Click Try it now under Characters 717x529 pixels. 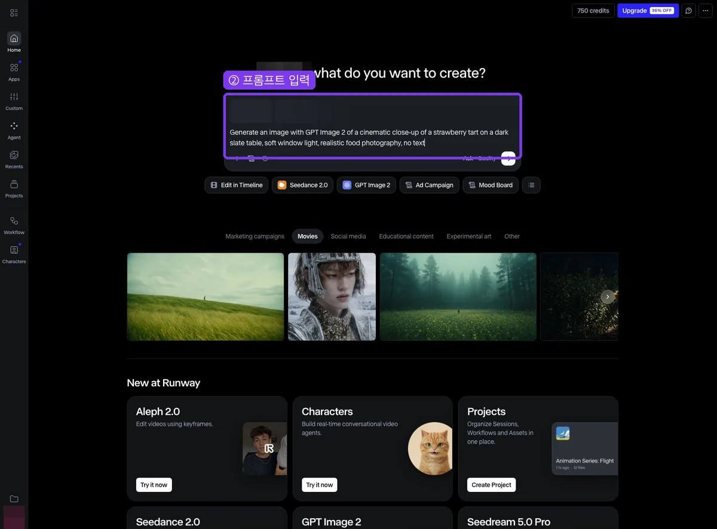tap(320, 485)
